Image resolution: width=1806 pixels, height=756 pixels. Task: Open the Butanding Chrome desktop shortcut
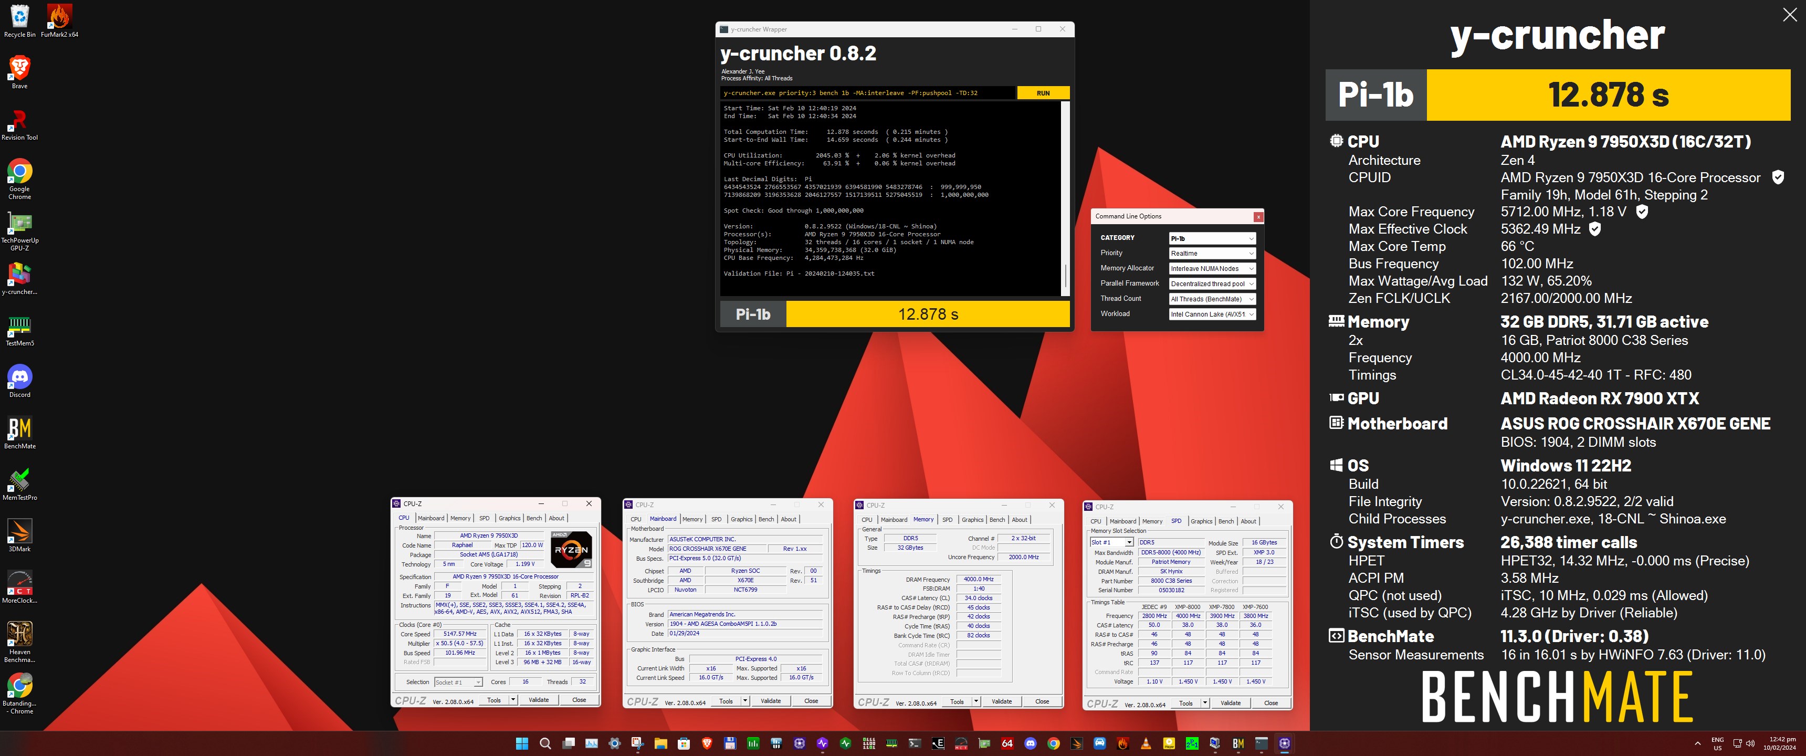(19, 693)
